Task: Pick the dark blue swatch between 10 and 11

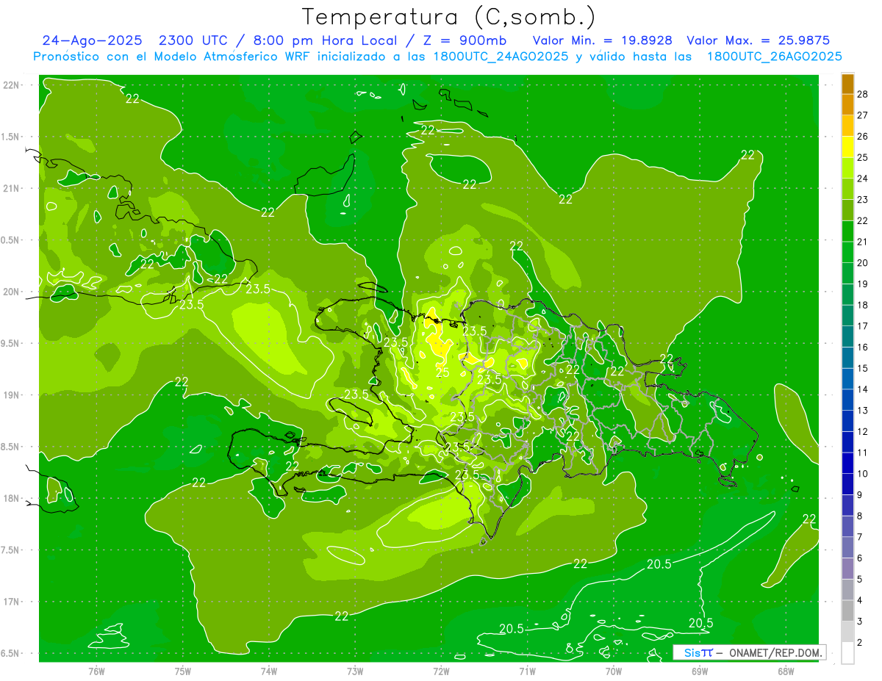Action: pyautogui.click(x=847, y=463)
